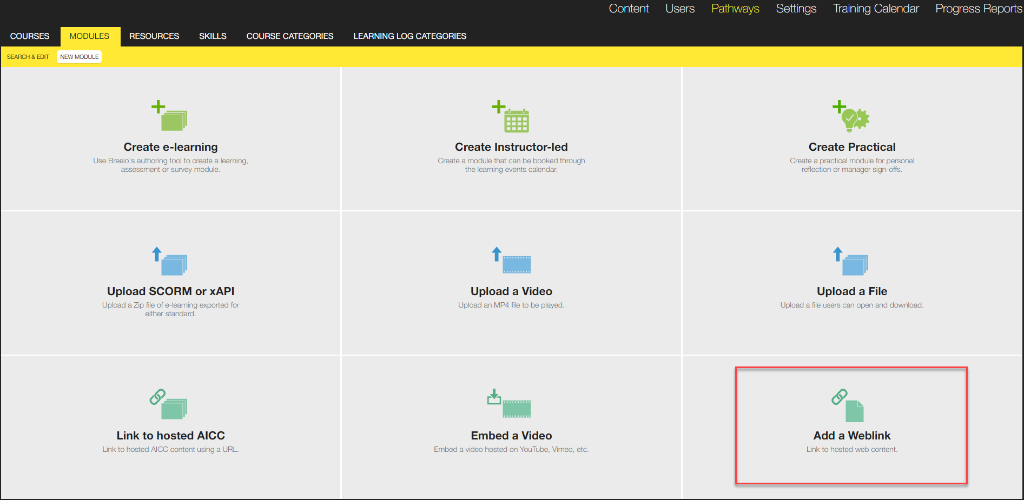Screen dimensions: 1024x500
Task: Click the Upload a Video filmstrip icon
Action: pyautogui.click(x=511, y=260)
